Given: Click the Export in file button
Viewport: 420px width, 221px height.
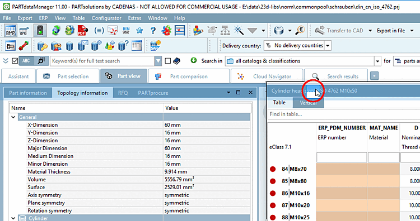Looking at the screenshot, I should click(x=391, y=31).
